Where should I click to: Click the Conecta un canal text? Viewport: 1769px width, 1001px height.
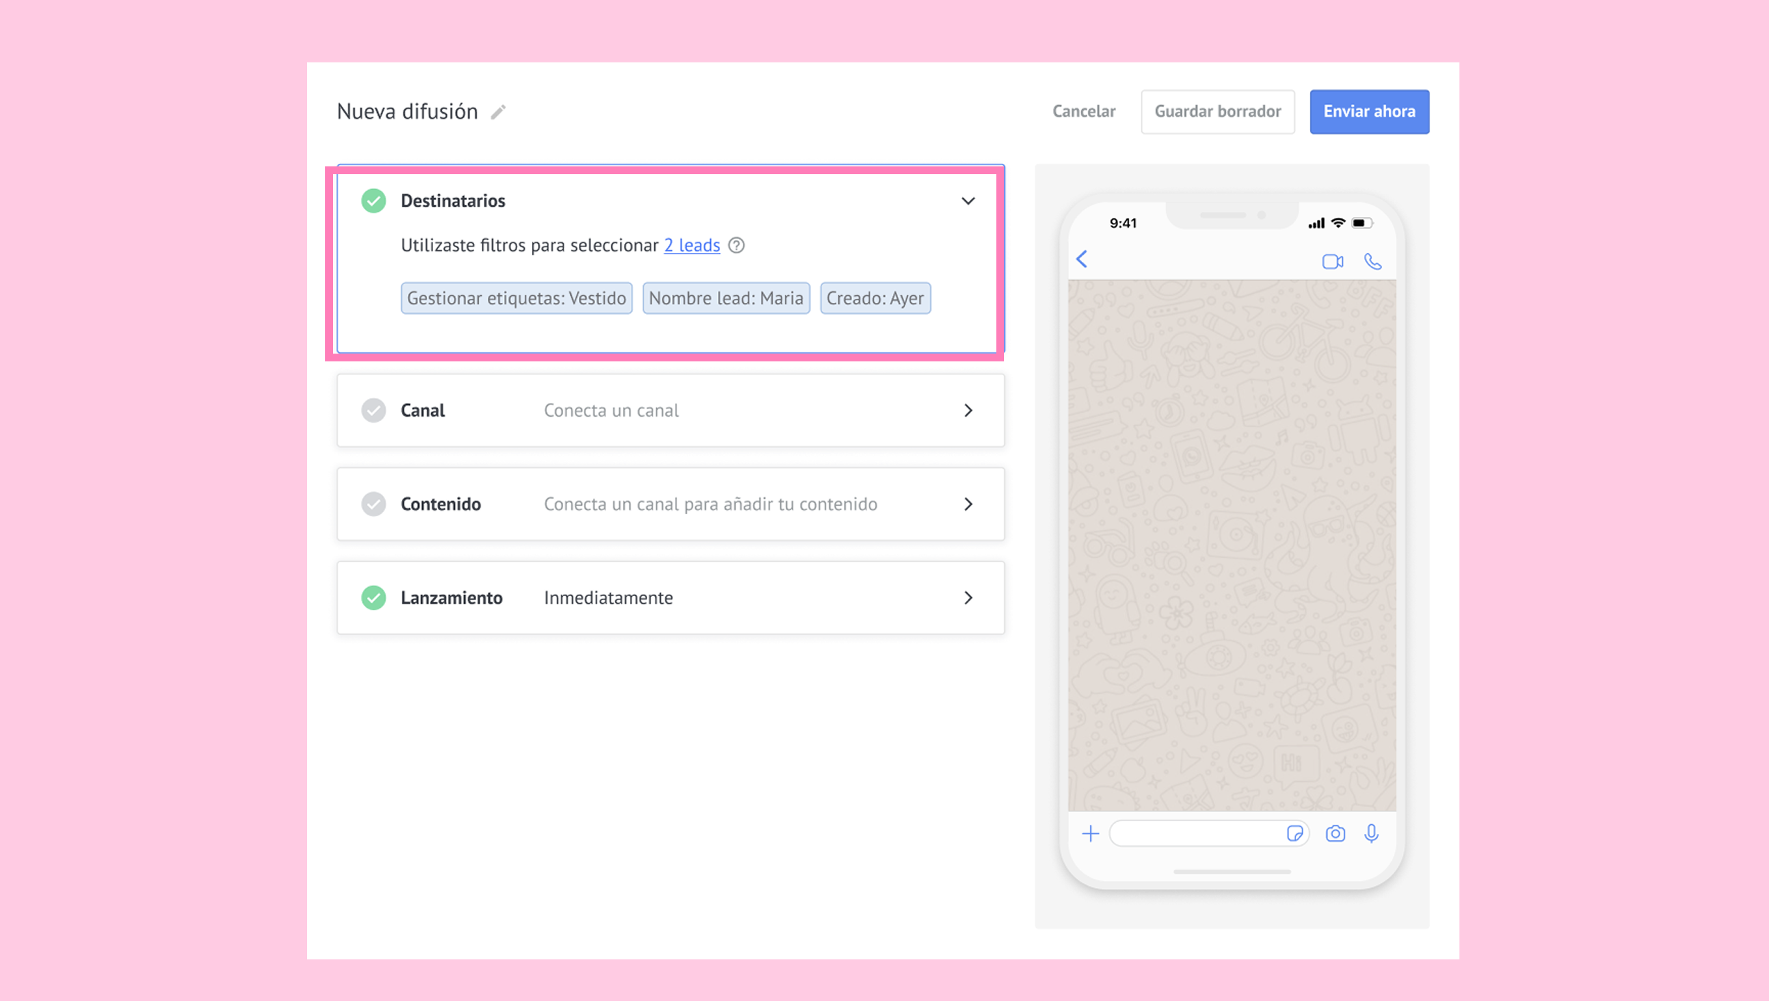click(x=611, y=410)
